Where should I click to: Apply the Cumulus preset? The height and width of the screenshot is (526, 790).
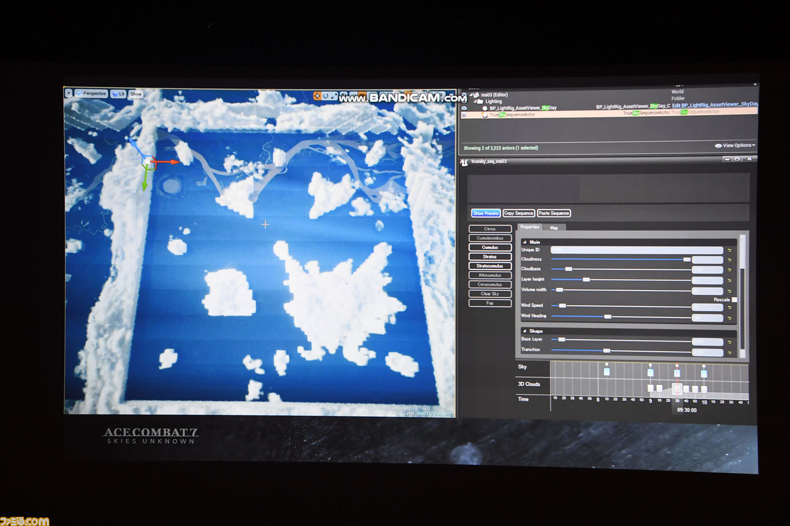pyautogui.click(x=490, y=247)
